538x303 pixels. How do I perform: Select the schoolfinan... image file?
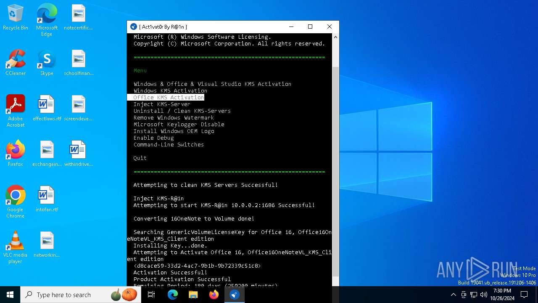78,63
